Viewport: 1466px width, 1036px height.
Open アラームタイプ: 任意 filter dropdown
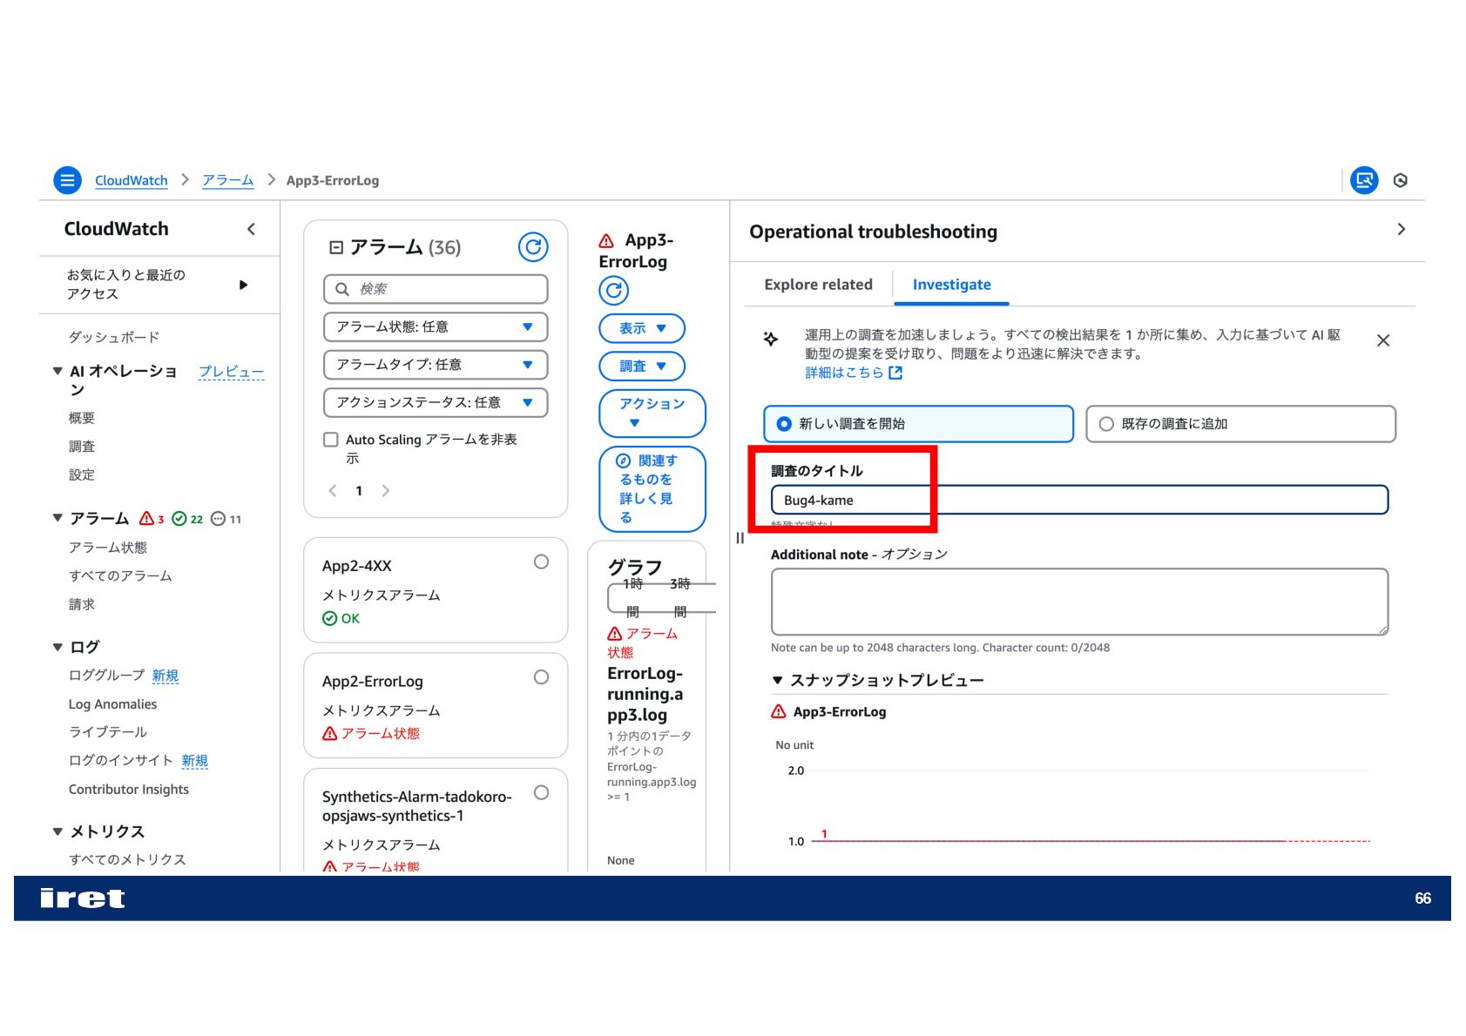[x=436, y=365]
